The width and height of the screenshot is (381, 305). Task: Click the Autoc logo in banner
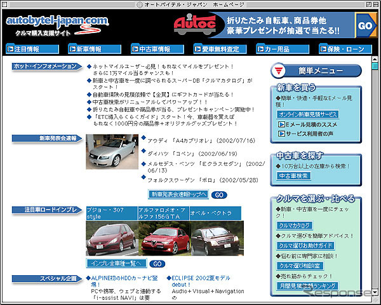(195, 25)
